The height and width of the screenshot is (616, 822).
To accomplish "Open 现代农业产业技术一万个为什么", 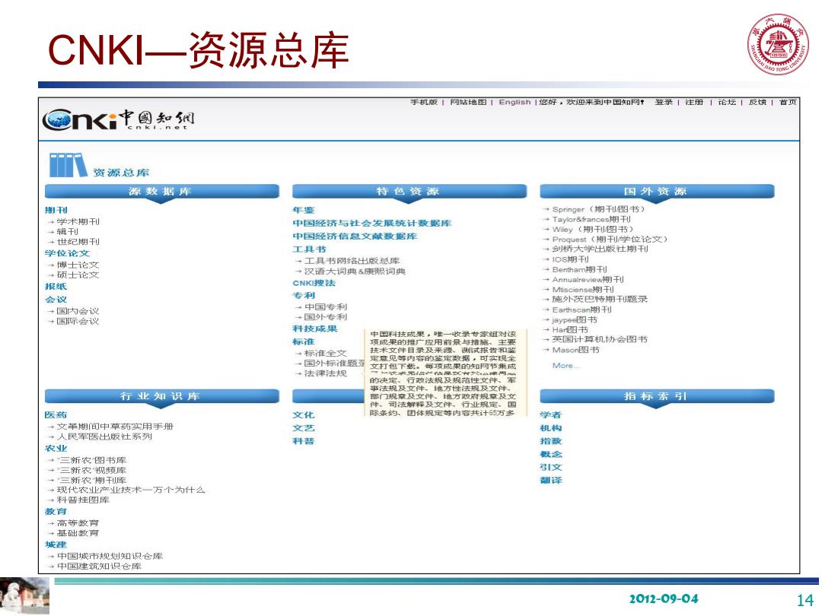I will click(x=131, y=491).
